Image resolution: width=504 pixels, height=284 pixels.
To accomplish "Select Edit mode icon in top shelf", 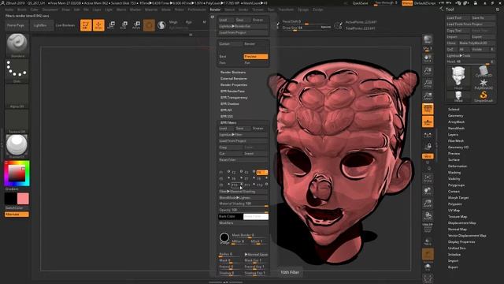I will (x=86, y=25).
